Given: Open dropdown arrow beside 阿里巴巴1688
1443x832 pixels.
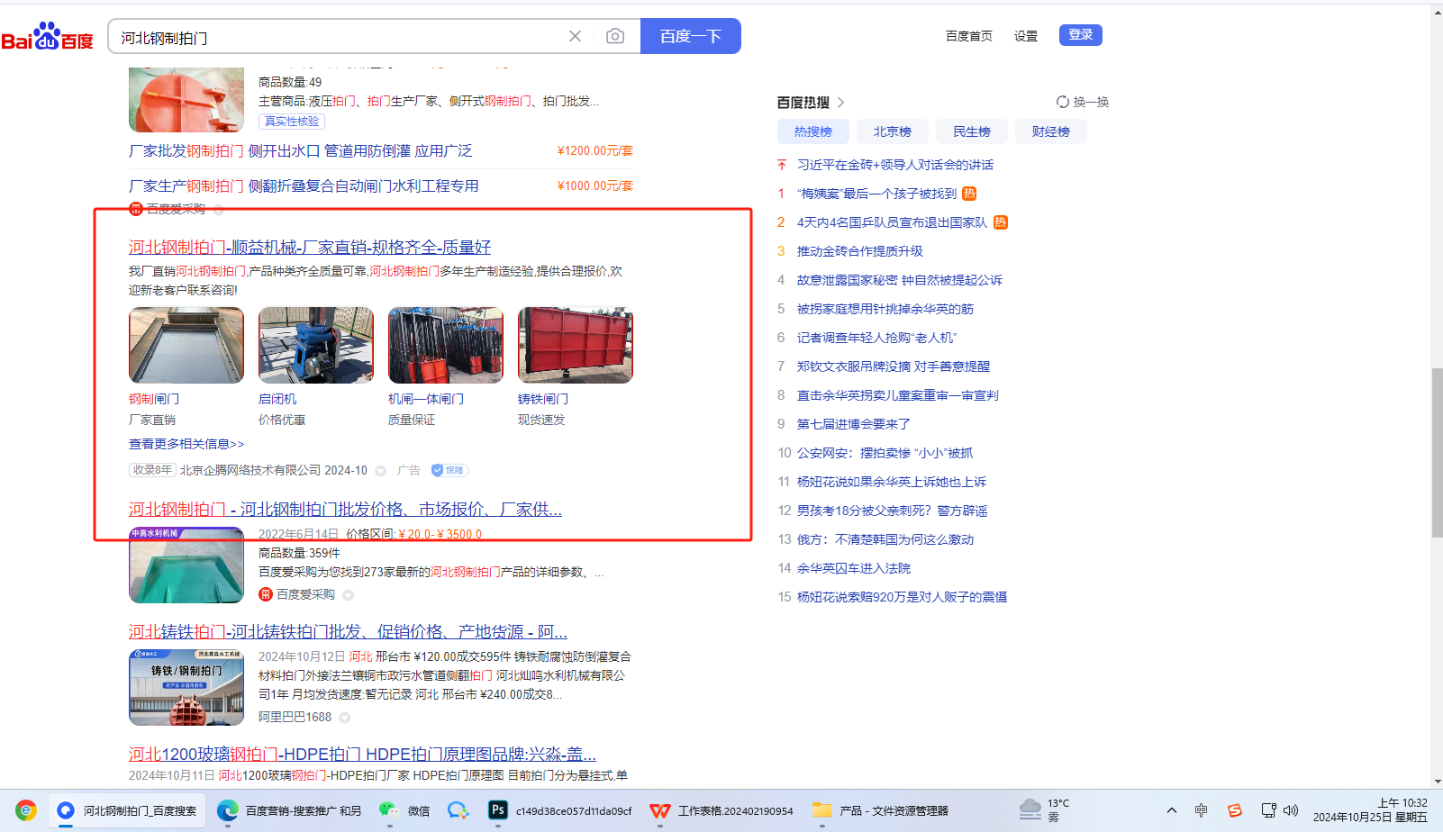Looking at the screenshot, I should pyautogui.click(x=345, y=718).
